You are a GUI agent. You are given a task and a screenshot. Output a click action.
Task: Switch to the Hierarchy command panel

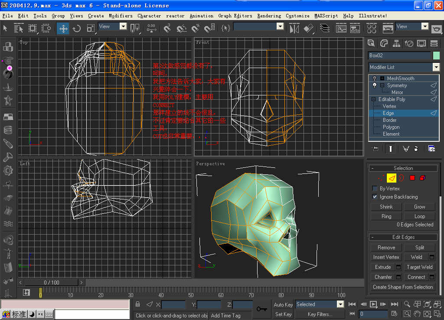[x=396, y=43]
